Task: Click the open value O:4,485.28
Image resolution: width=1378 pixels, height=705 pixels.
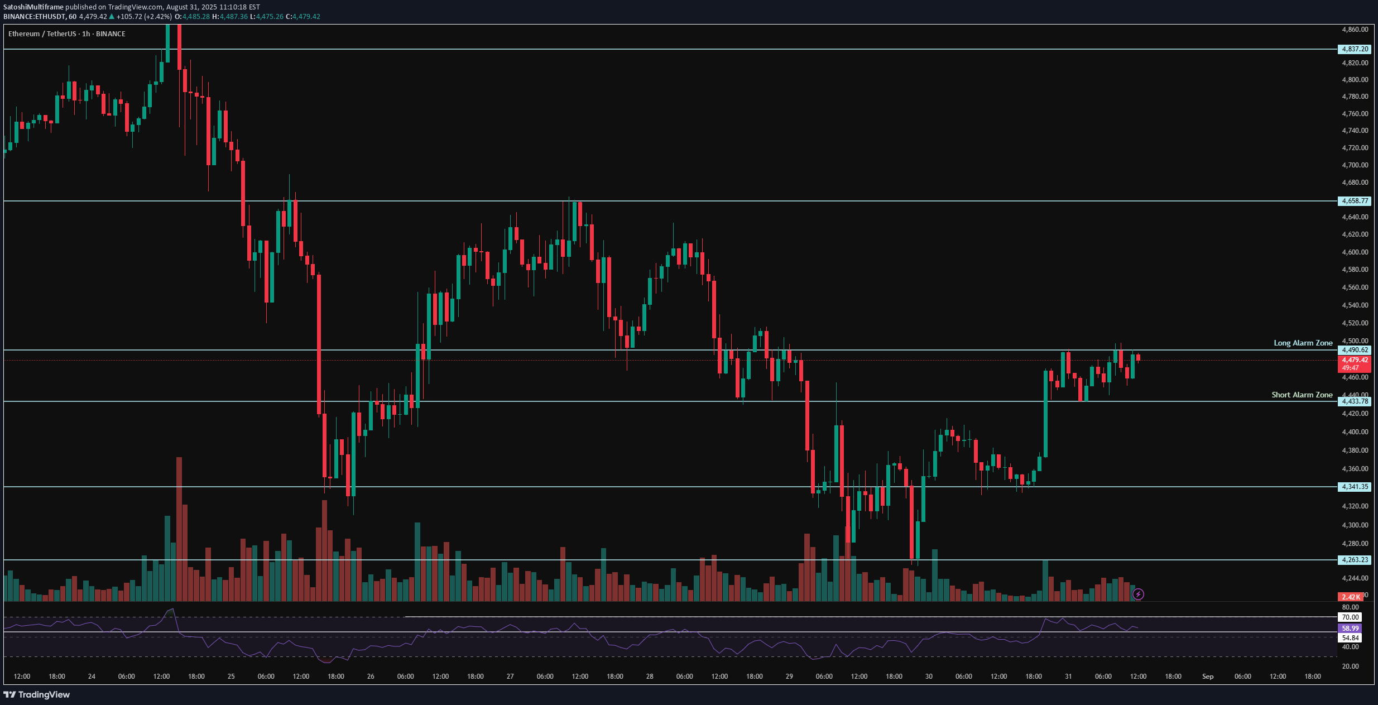Action: point(193,17)
